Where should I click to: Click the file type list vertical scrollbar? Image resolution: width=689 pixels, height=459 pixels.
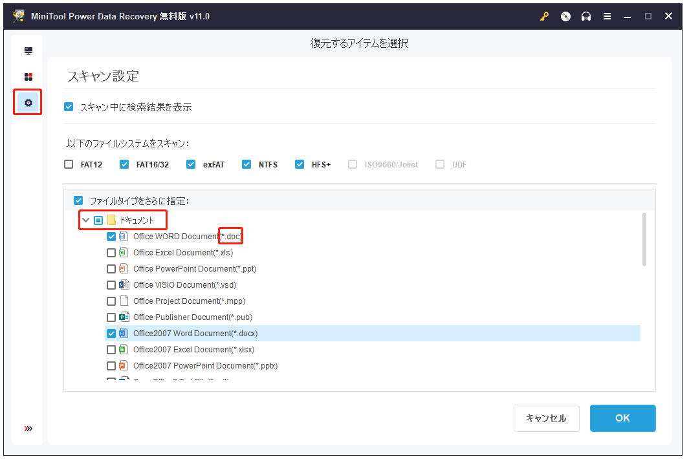point(644,239)
